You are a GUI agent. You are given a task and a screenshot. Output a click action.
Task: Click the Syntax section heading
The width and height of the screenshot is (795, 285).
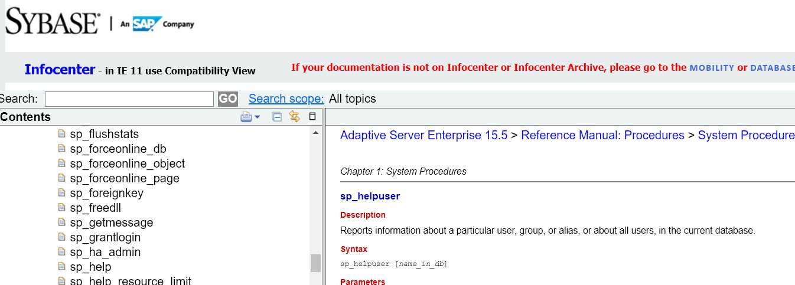354,249
